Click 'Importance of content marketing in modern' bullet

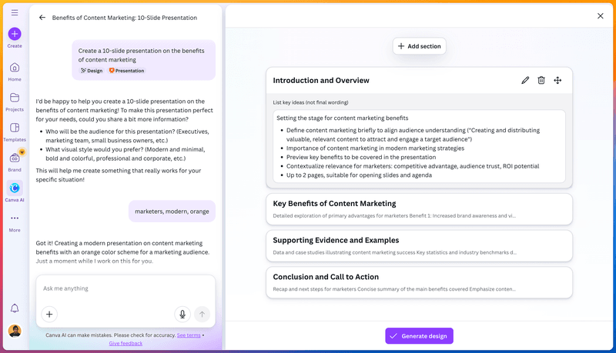pos(375,148)
